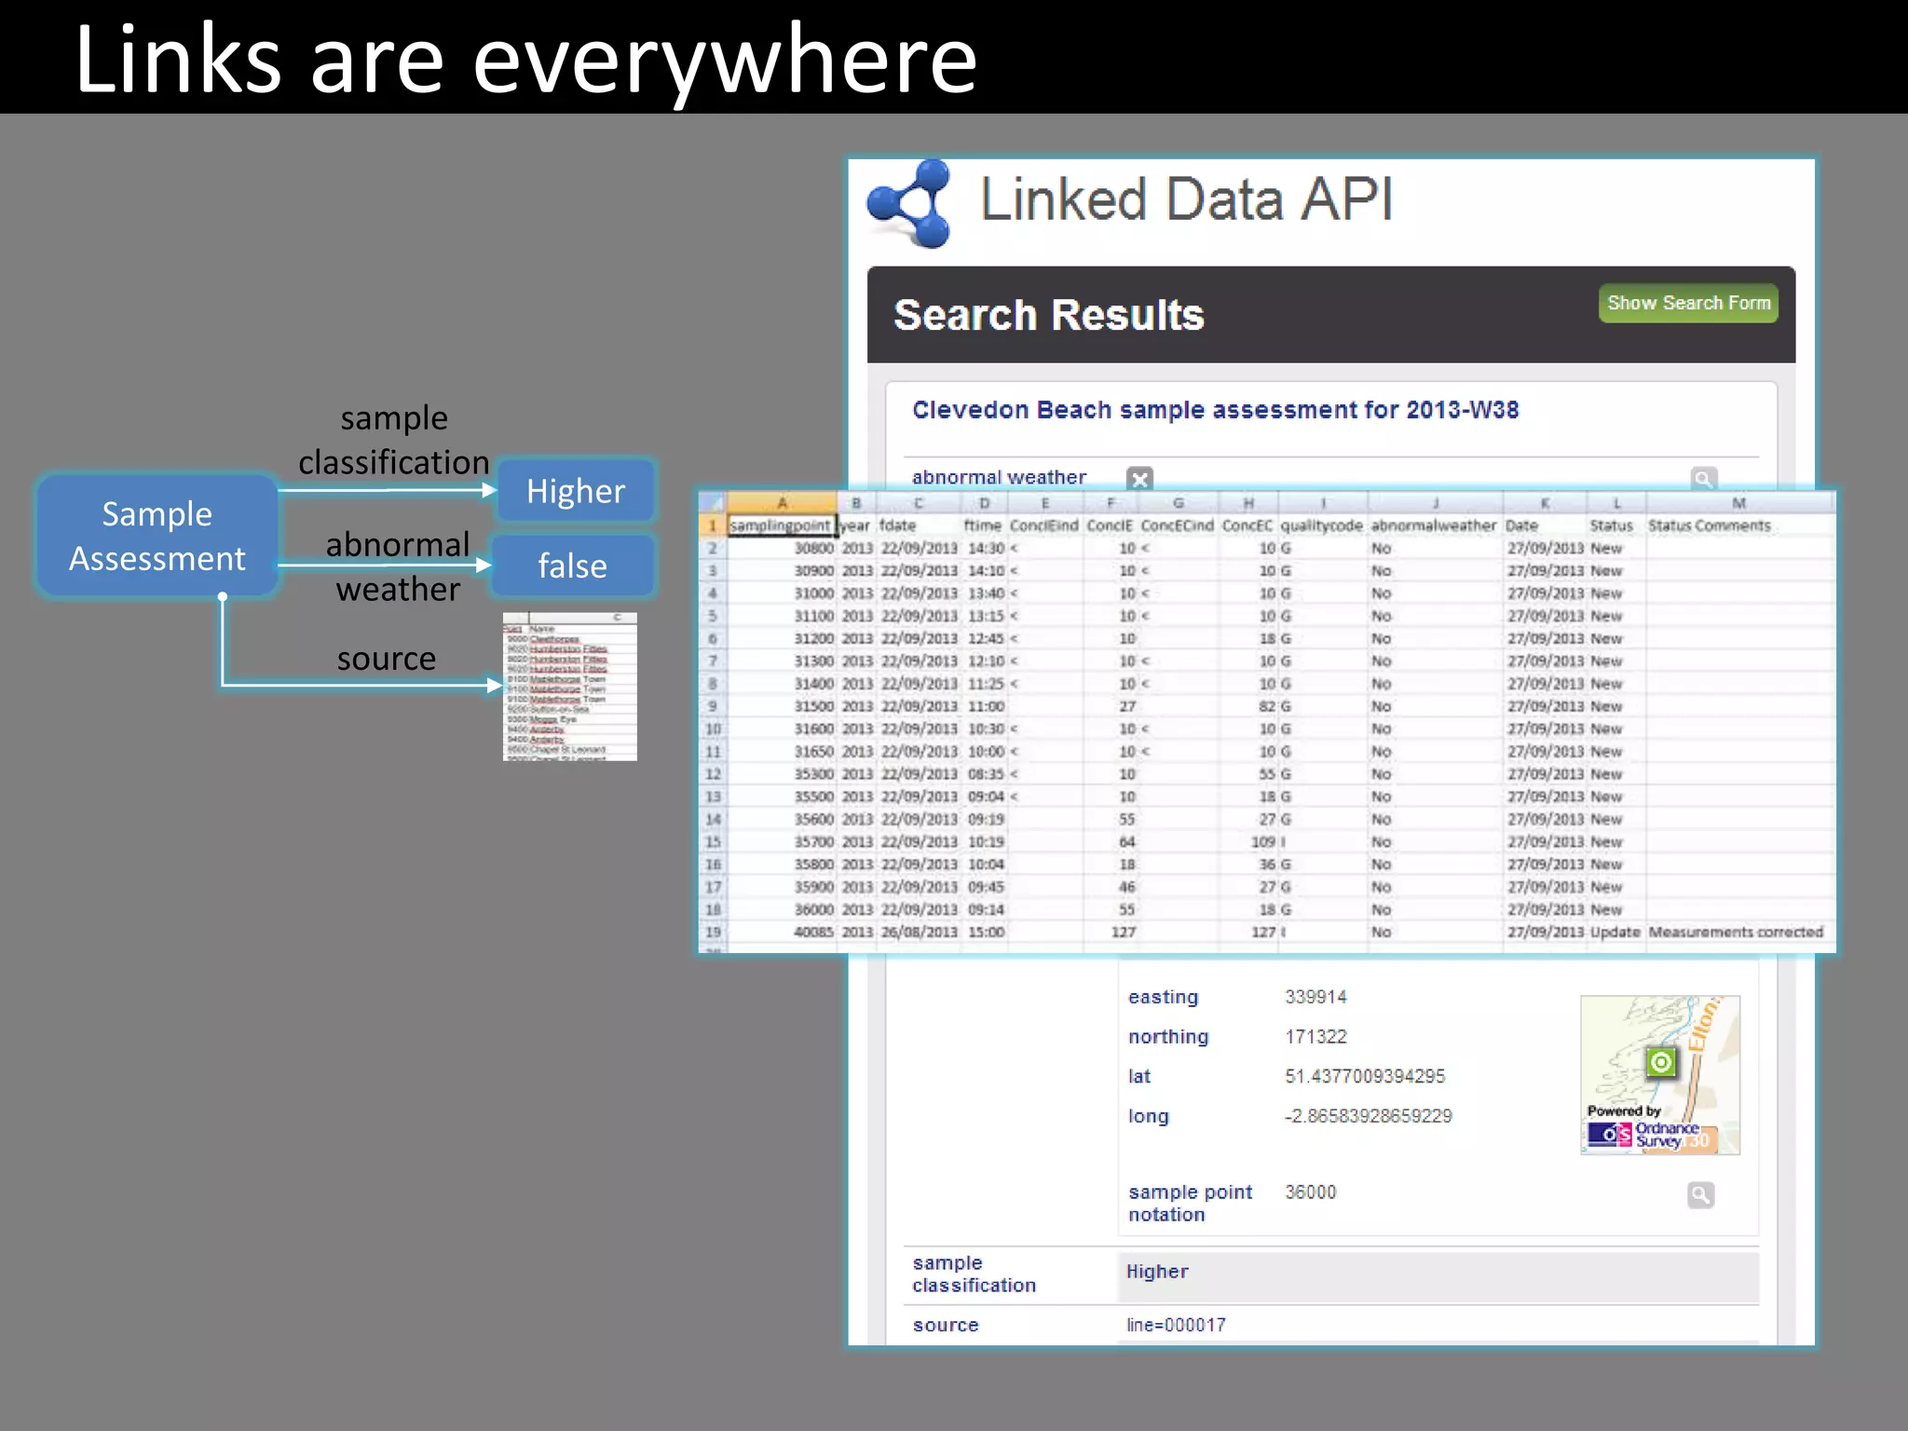Click the 'sample point notation' label
The width and height of the screenshot is (1908, 1431).
tap(1190, 1204)
